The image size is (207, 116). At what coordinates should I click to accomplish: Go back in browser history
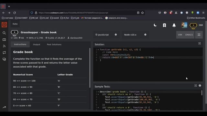tap(4, 13)
